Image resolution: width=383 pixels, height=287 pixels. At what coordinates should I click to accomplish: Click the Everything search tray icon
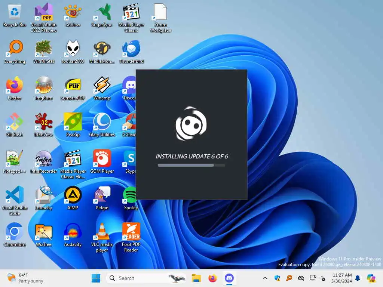[289, 278]
